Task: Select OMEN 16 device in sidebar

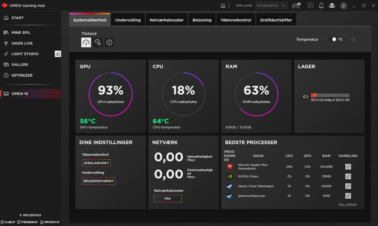Action: 30,94
